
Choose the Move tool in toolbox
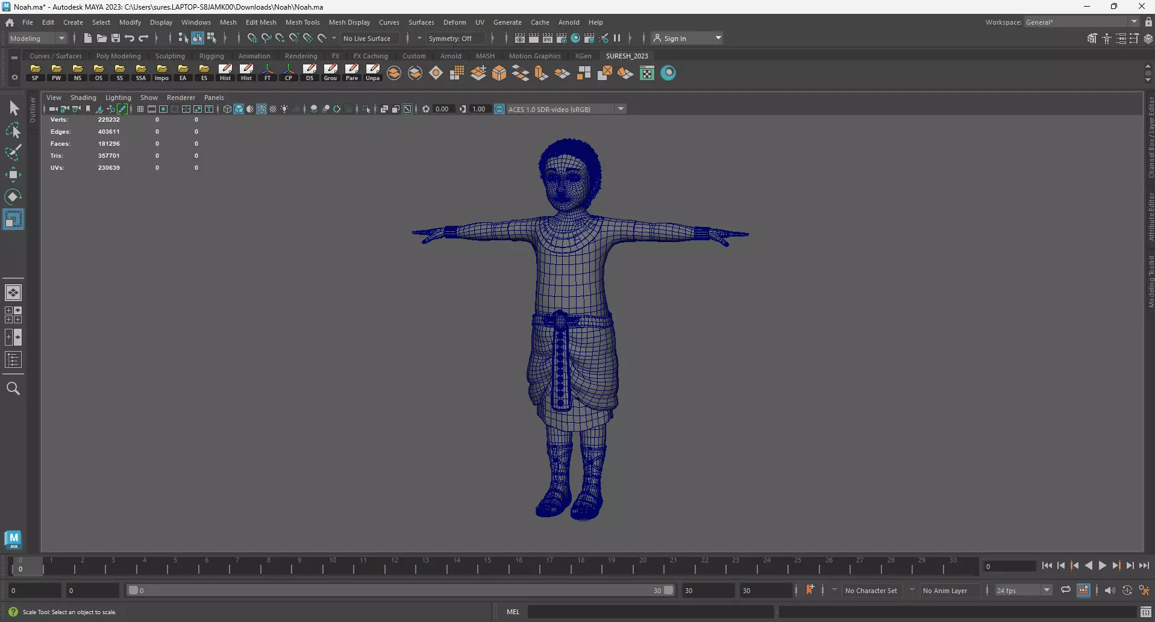[13, 175]
